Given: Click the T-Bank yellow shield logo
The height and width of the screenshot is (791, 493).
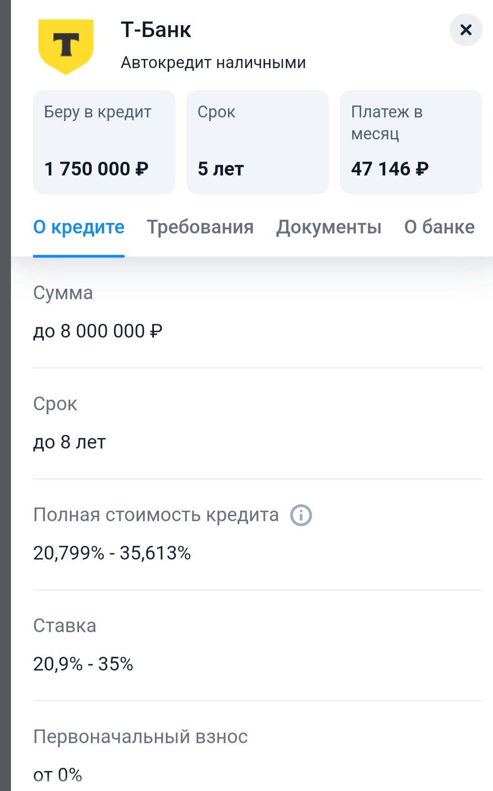Looking at the screenshot, I should click(x=66, y=46).
